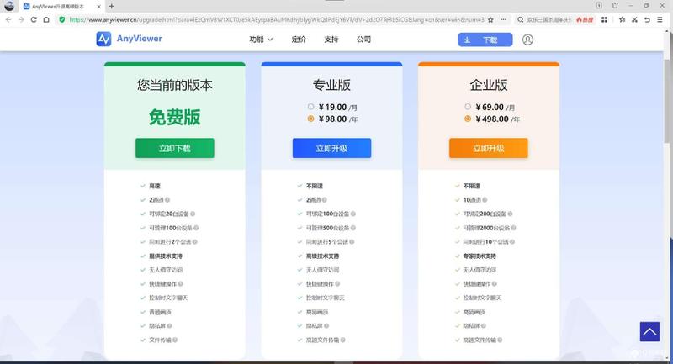Reload the page with refresh icon
This screenshot has width=673, height=364.
tap(34, 19)
